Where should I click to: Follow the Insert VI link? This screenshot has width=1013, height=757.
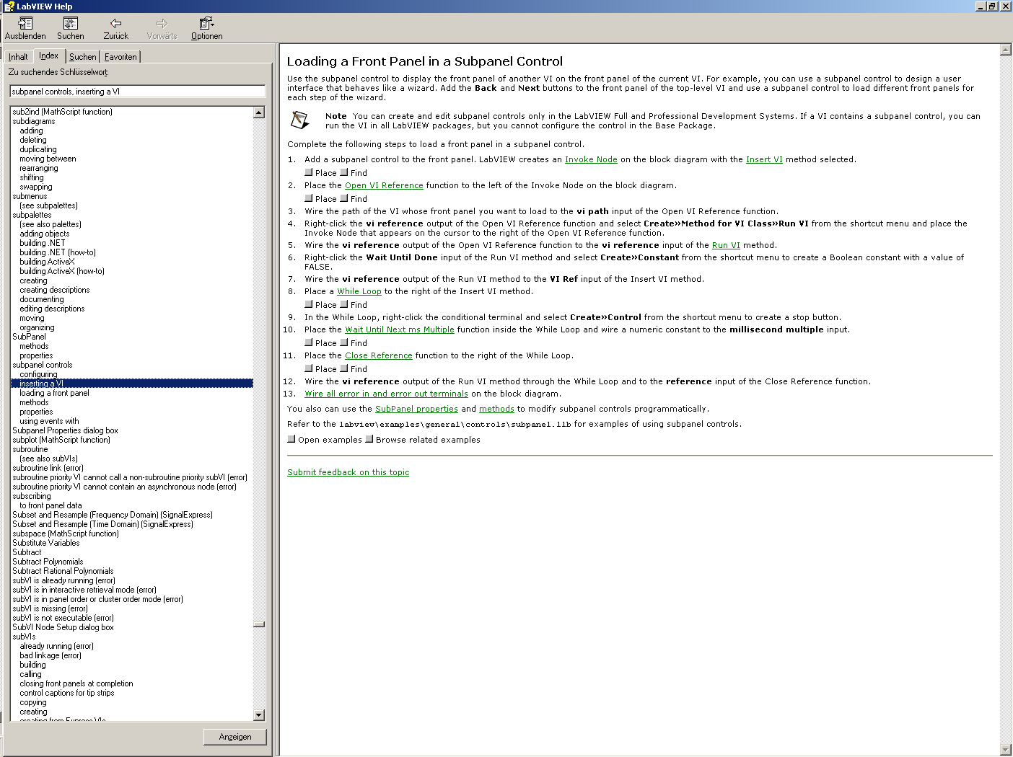point(764,160)
